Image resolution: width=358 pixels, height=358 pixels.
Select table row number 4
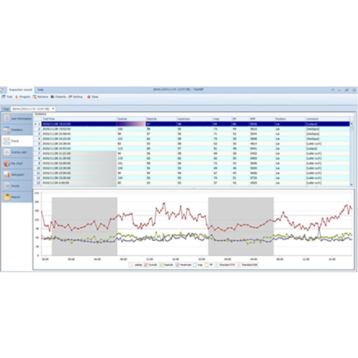[192, 139]
